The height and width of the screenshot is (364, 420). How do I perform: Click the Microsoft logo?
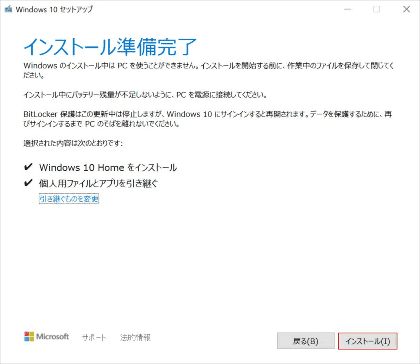tap(46, 337)
